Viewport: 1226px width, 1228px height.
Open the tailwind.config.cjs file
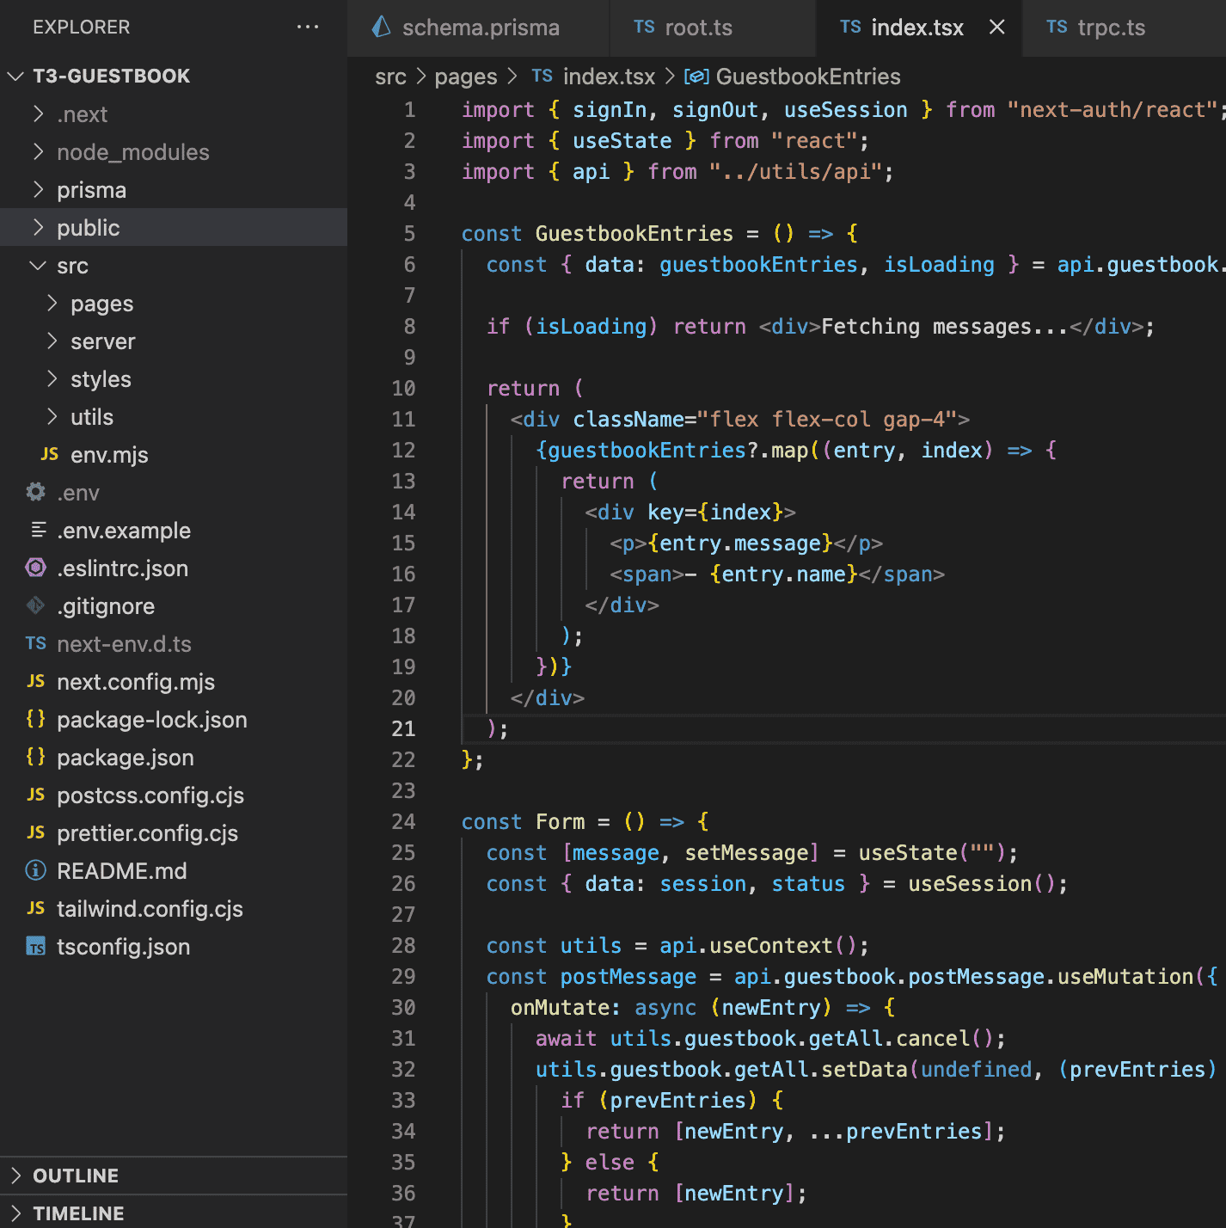coord(150,909)
